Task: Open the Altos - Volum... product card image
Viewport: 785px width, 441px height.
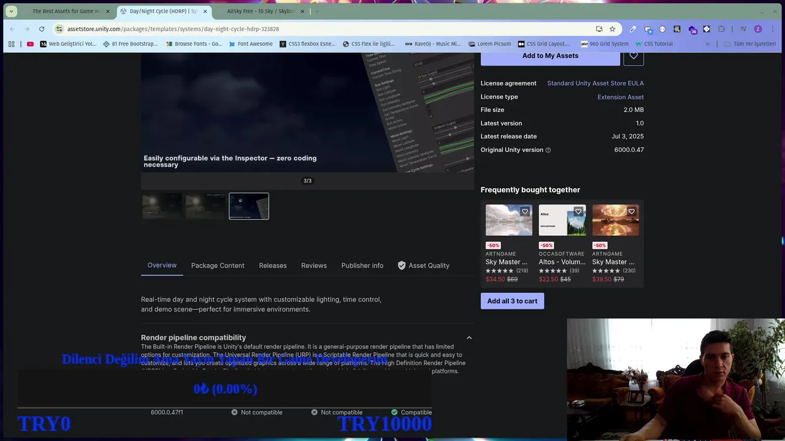Action: [562, 220]
